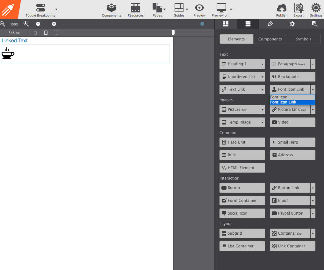
Task: Switch to the styles brush panel tab
Action: pyautogui.click(x=270, y=24)
